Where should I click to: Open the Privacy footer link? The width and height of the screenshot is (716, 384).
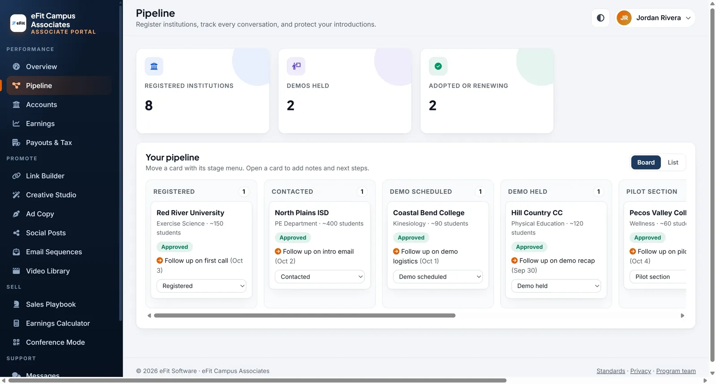click(x=640, y=371)
